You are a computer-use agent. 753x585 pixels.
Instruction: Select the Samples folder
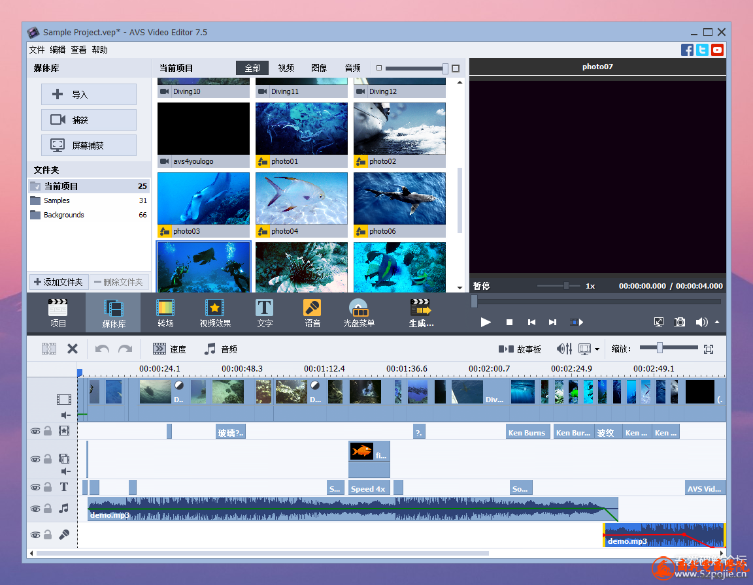tap(89, 200)
